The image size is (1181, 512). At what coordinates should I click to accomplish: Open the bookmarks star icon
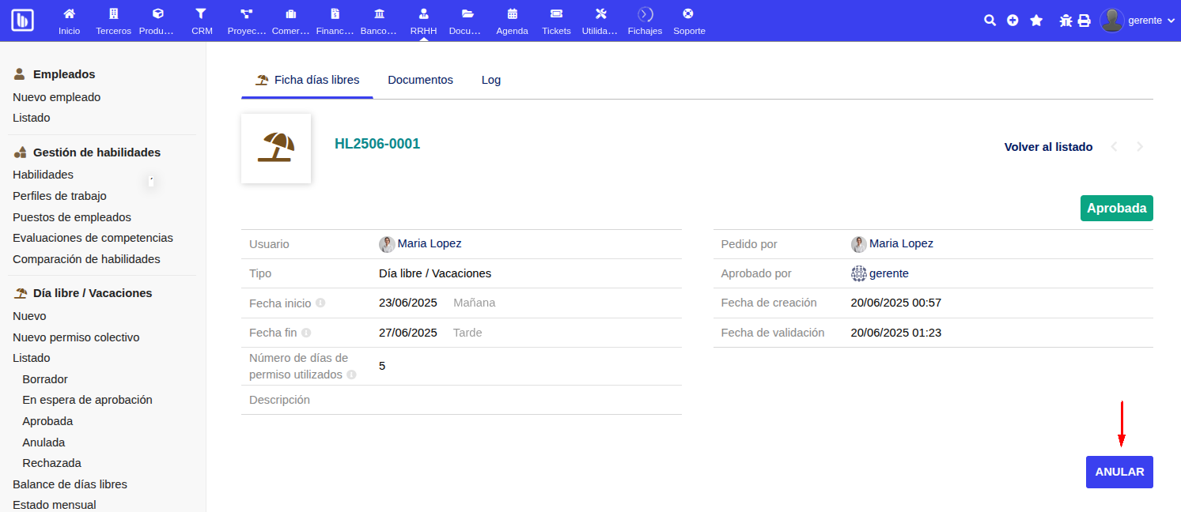1036,20
